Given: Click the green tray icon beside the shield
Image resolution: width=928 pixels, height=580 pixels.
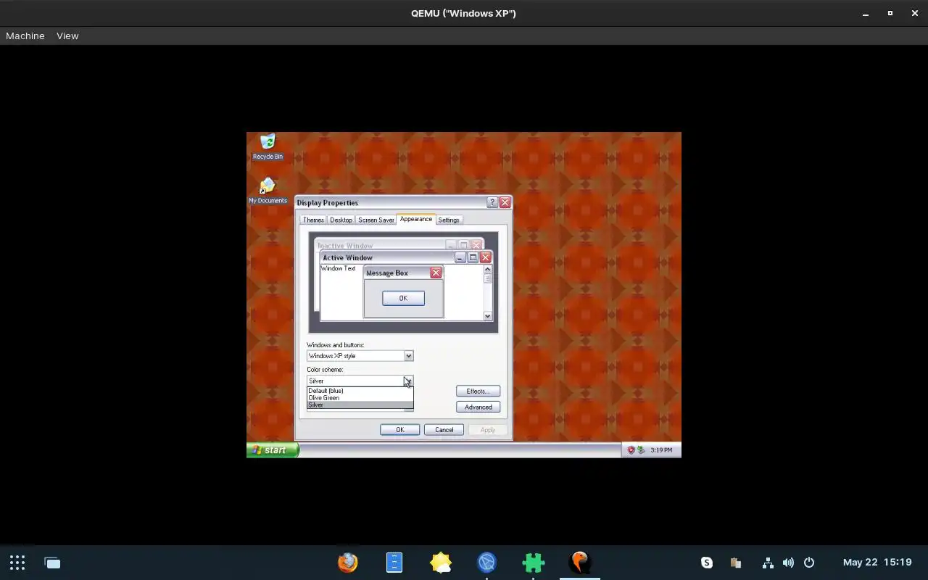Looking at the screenshot, I should click(641, 450).
